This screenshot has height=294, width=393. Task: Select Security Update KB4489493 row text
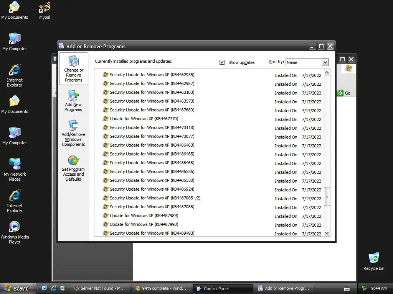(152, 233)
